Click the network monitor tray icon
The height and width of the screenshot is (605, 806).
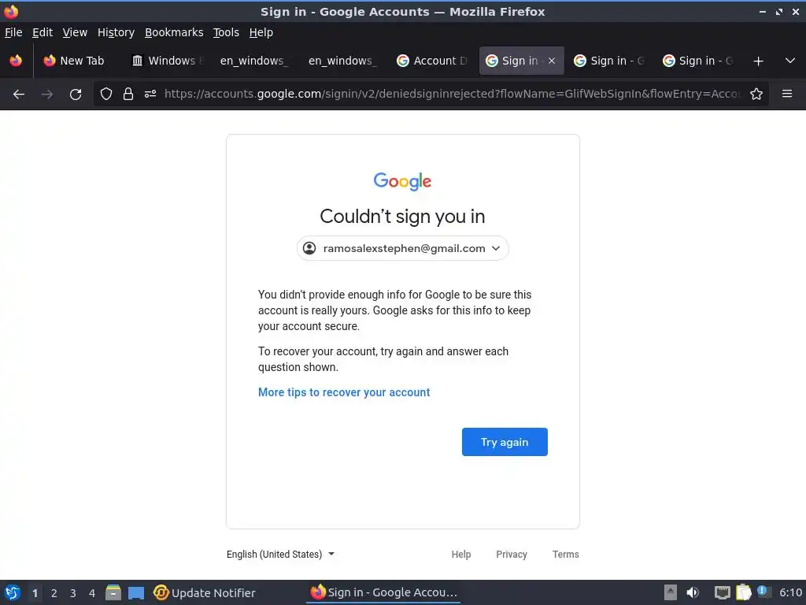(x=723, y=592)
